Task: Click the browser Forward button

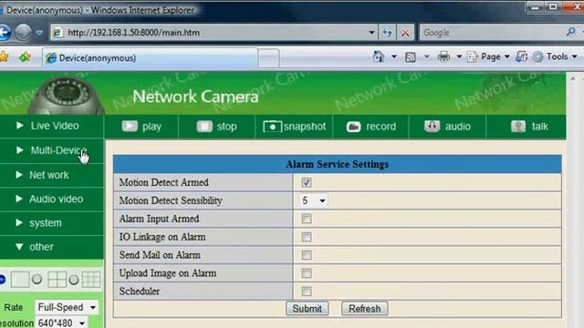Action: pos(23,33)
